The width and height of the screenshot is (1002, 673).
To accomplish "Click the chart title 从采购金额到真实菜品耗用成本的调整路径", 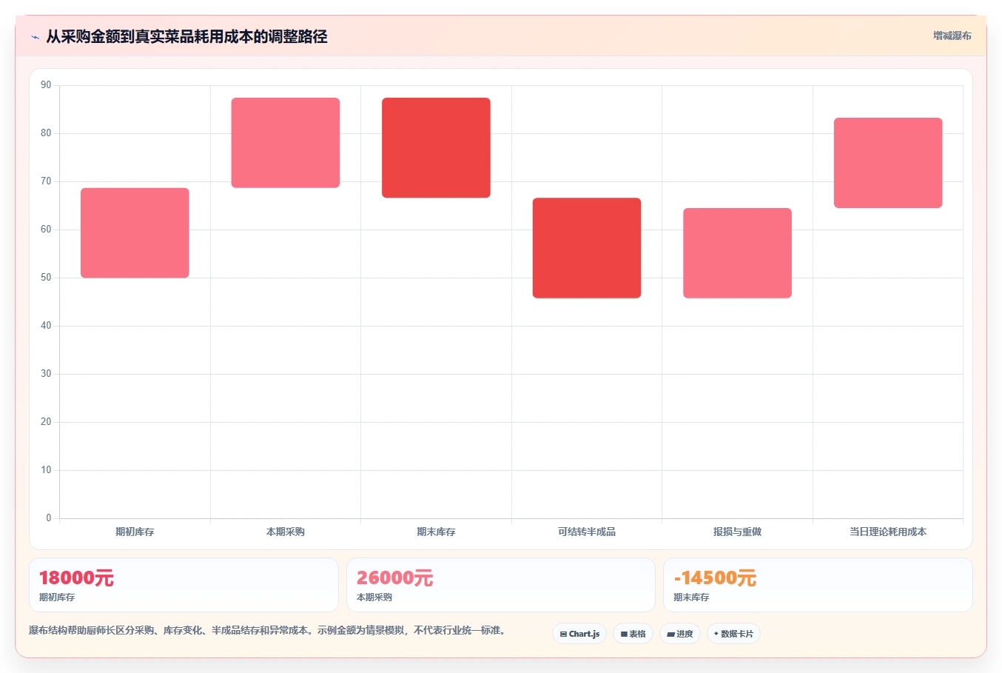I will coord(186,36).
